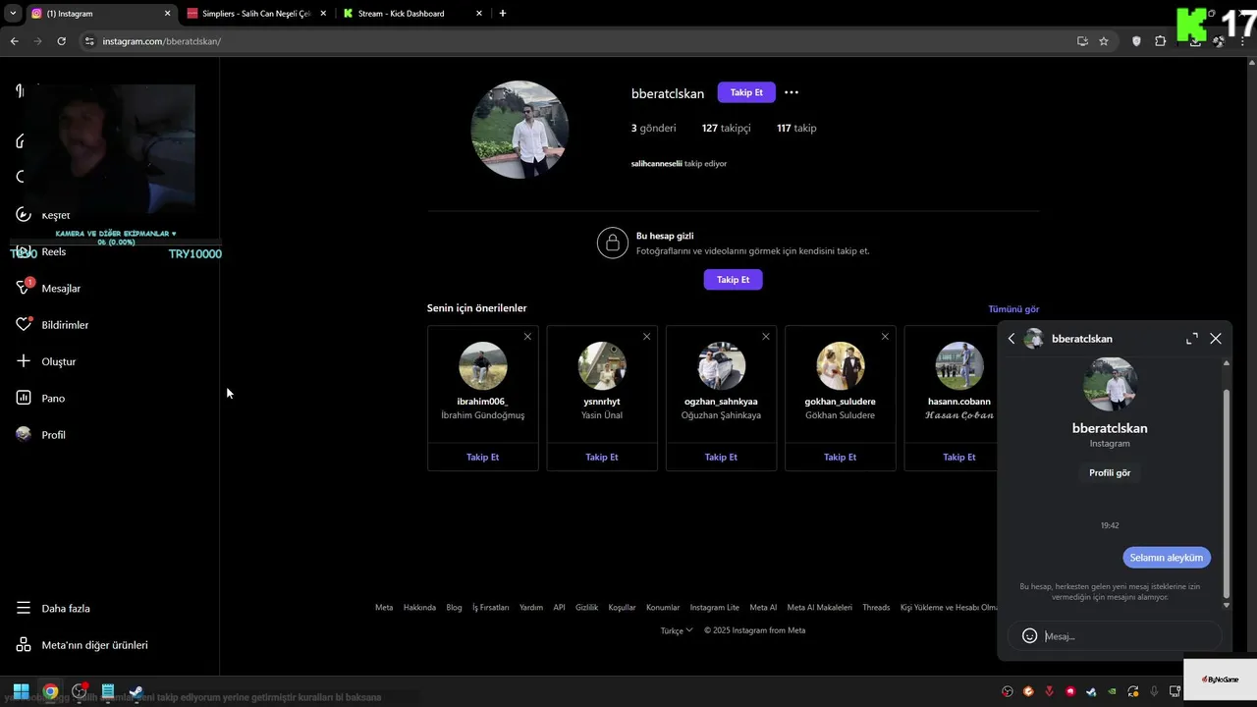Expand the chat popup to full view
The image size is (1257, 707).
coord(1192,339)
